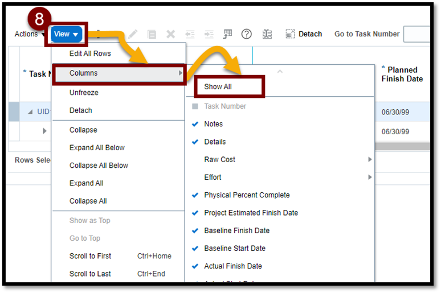The image size is (441, 293).
Task: Click the delete X icon in toolbar
Action: (170, 34)
